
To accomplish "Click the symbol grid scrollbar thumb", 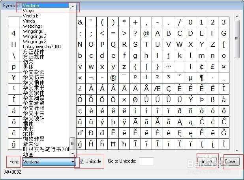I will pyautogui.click(x=236, y=39).
